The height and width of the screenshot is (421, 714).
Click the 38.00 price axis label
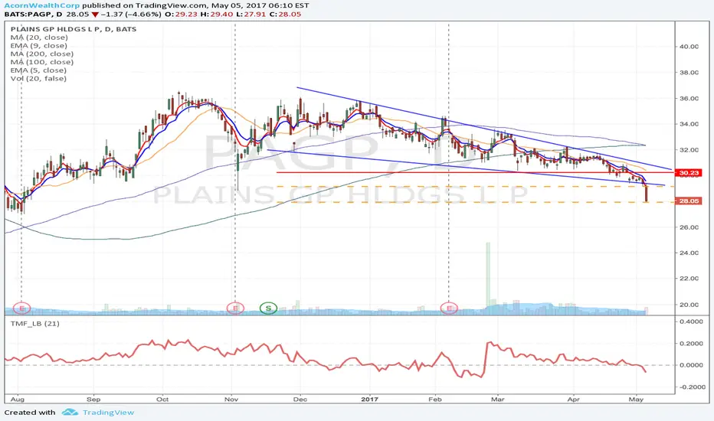[x=689, y=73]
